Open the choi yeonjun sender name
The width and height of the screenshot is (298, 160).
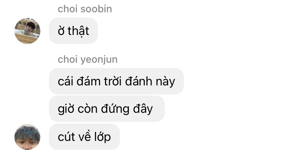tap(87, 59)
